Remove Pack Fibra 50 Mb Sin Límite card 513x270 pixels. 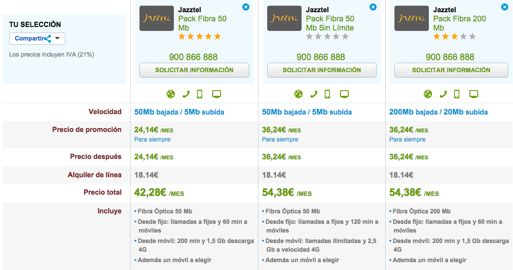(373, 7)
